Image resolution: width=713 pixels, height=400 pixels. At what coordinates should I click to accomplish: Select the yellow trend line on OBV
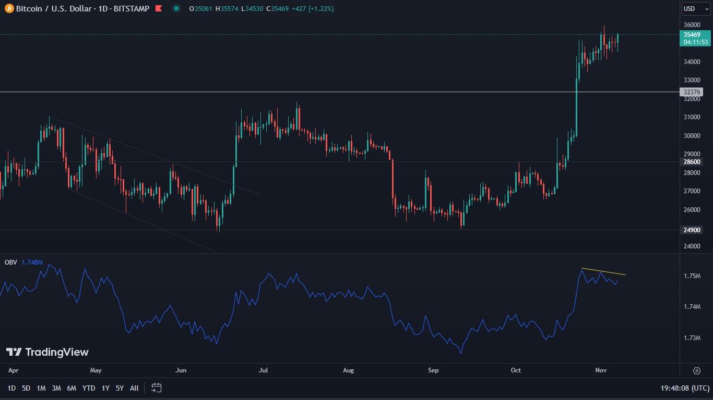603,271
